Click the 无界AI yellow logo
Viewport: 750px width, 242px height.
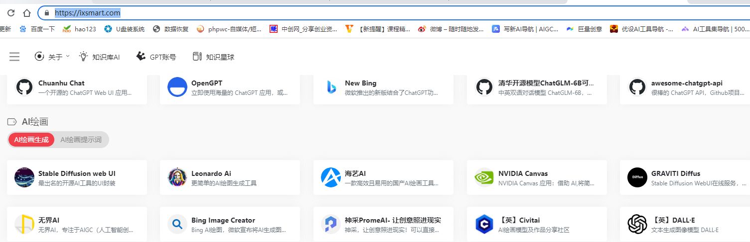point(24,224)
